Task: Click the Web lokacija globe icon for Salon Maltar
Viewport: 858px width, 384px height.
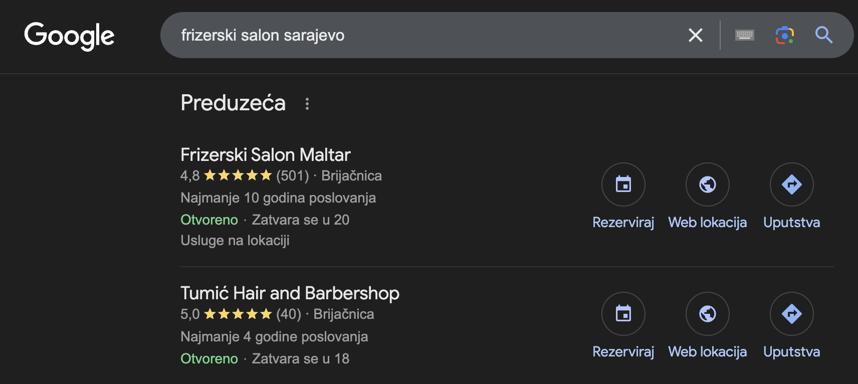Action: coord(708,184)
